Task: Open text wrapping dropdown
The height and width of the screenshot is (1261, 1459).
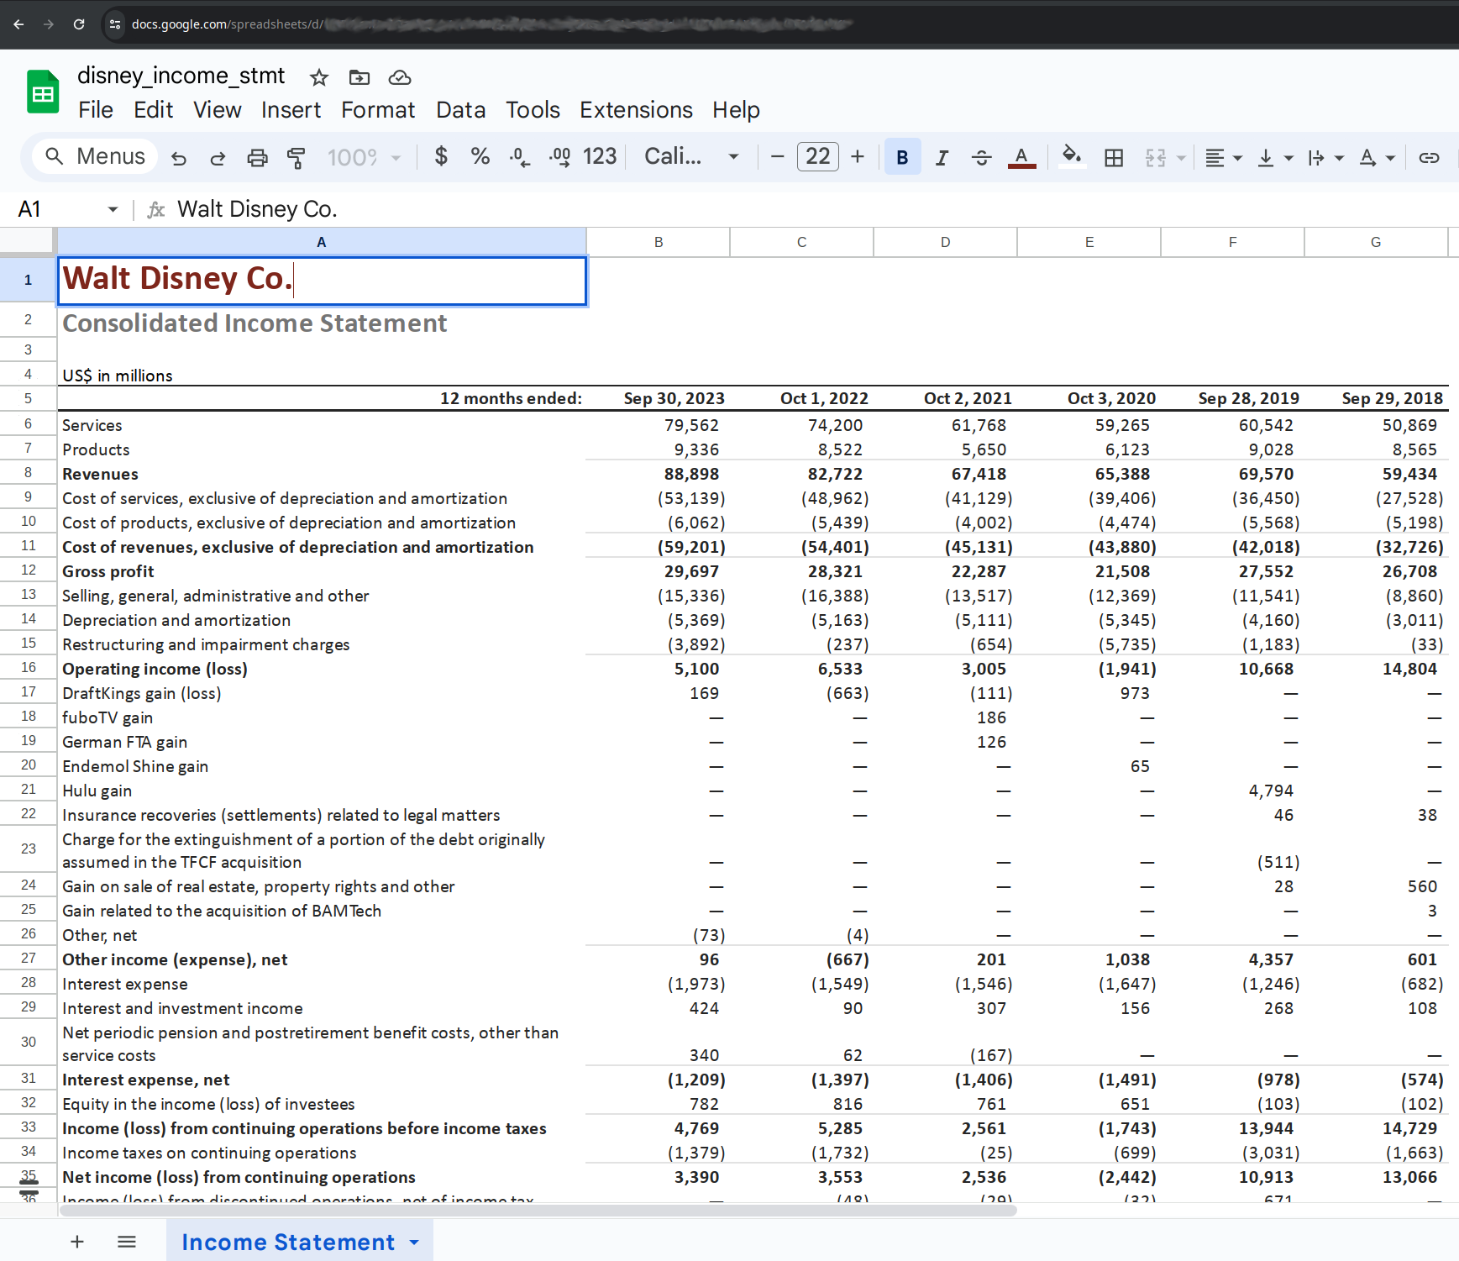Action: 1326,157
